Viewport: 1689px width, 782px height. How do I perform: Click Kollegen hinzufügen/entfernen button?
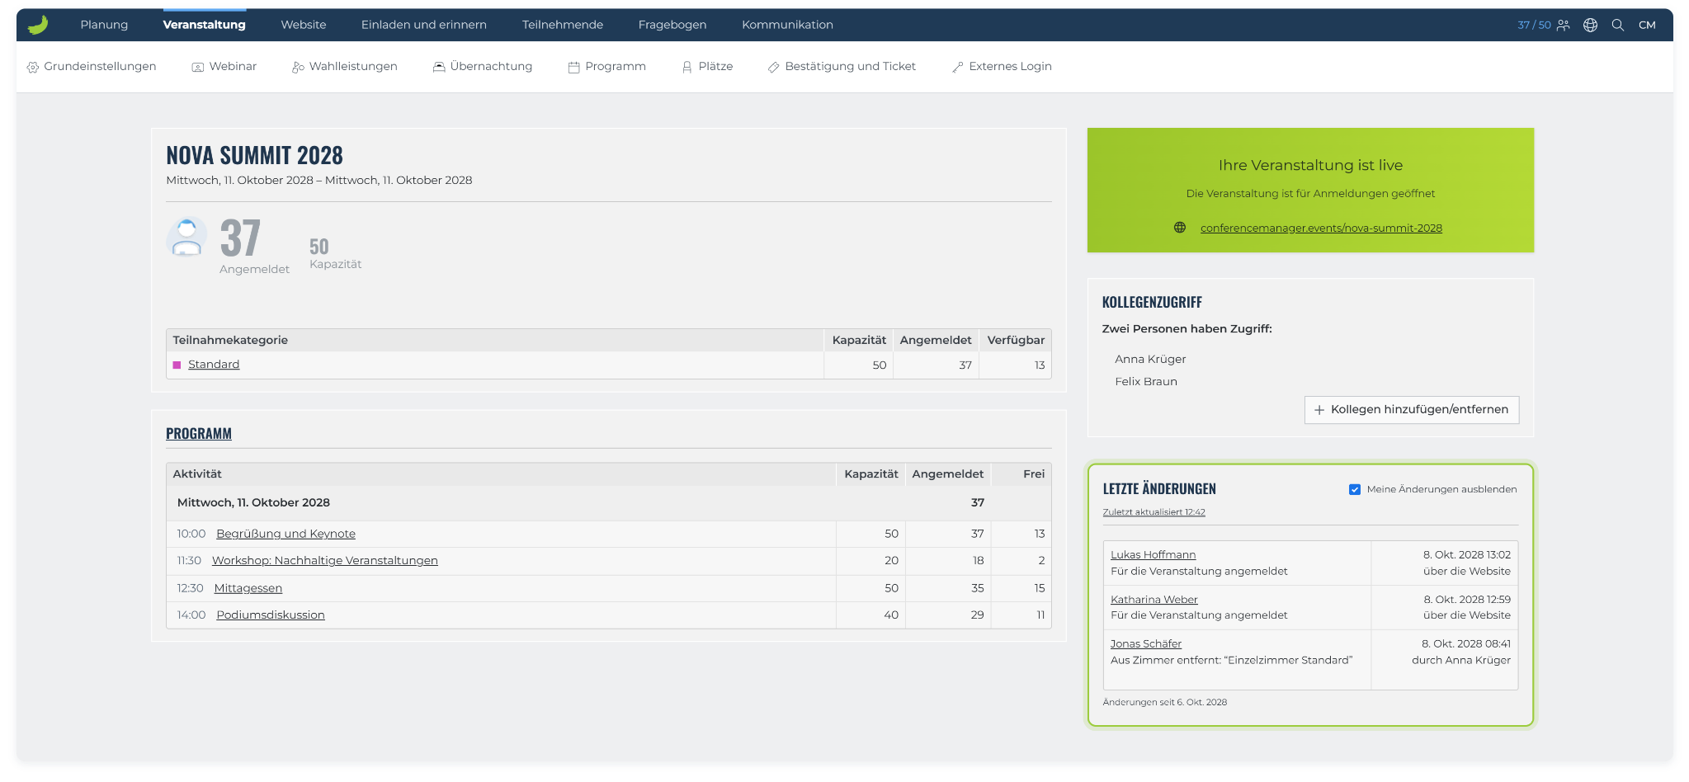(1412, 410)
